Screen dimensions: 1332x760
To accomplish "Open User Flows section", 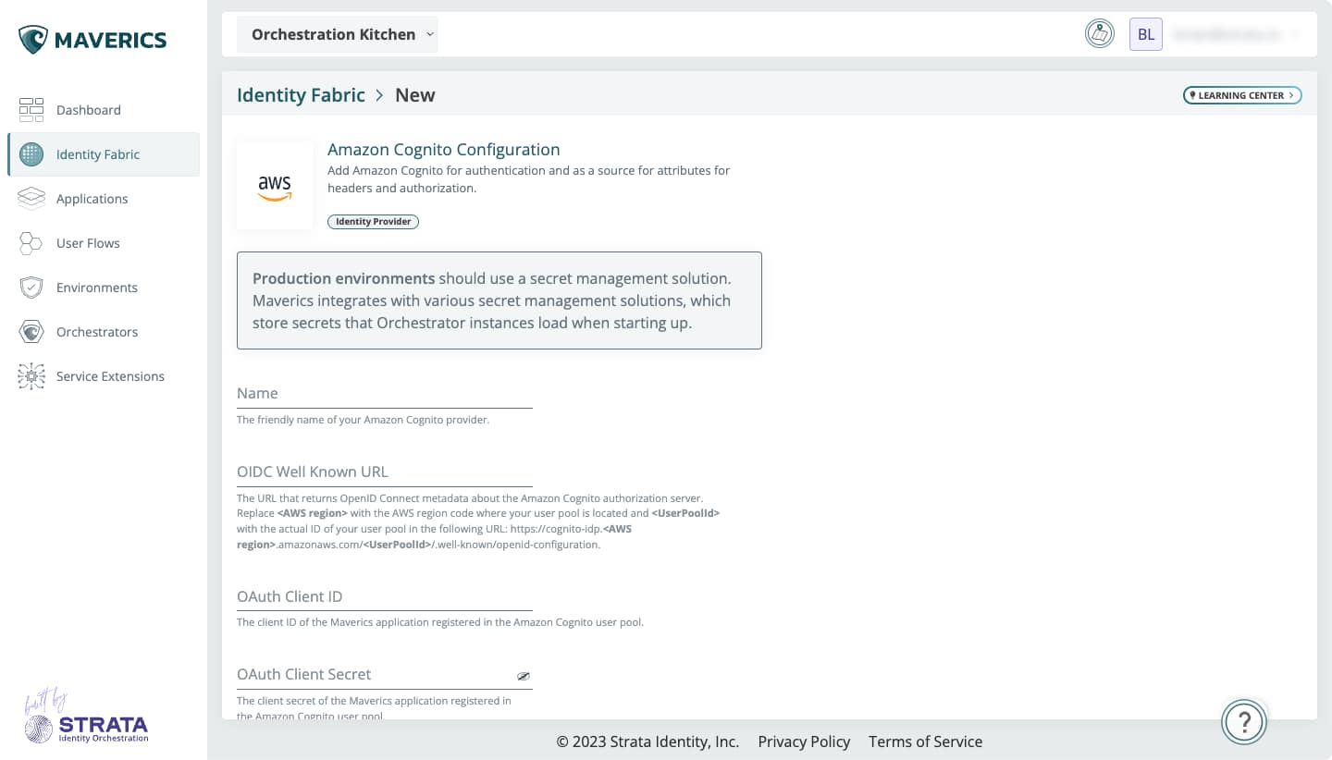I will tap(104, 243).
